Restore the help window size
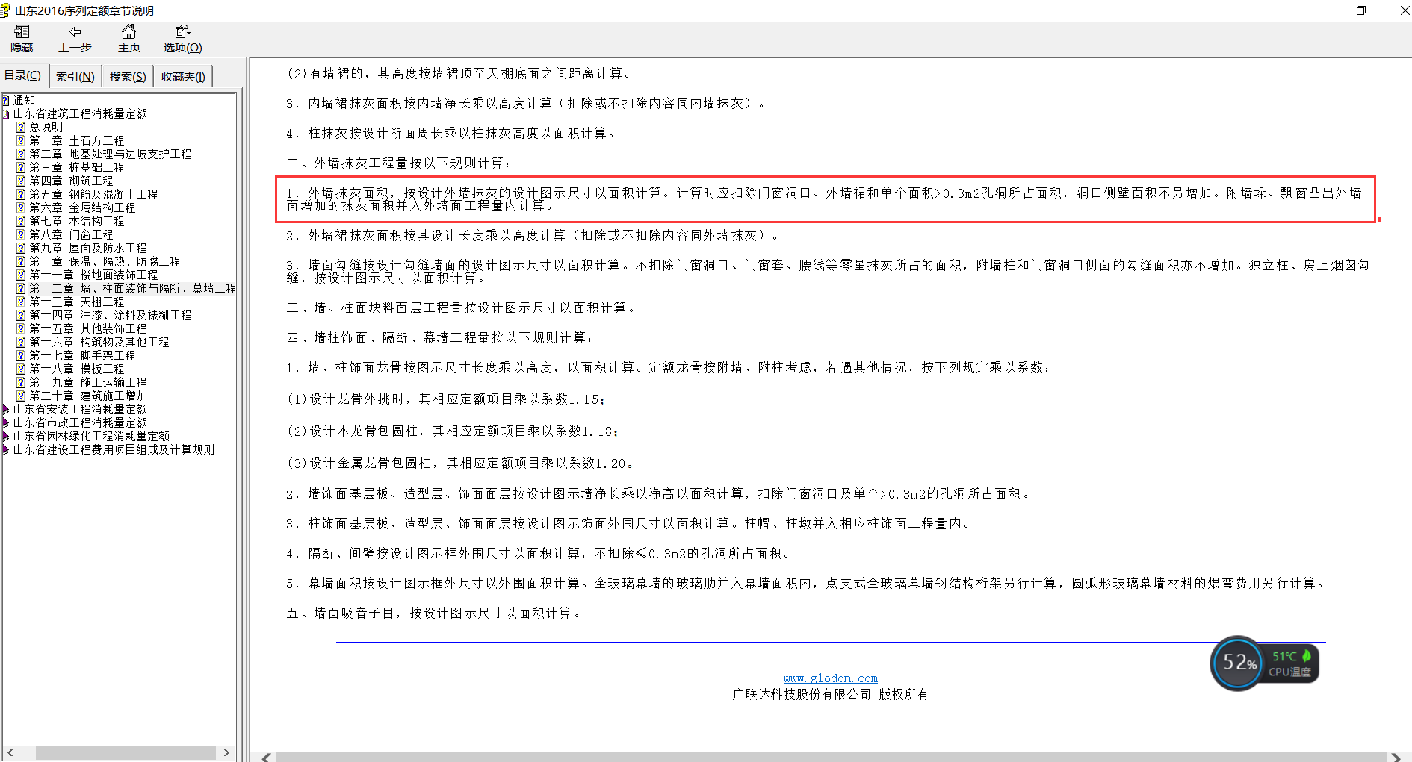This screenshot has width=1412, height=762. click(1361, 10)
